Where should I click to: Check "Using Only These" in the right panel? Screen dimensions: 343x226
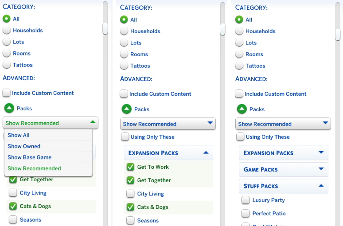[239, 137]
